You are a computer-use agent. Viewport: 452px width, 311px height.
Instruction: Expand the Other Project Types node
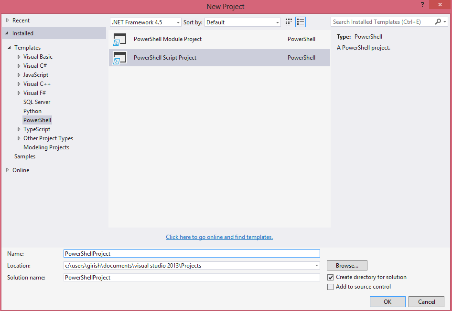pyautogui.click(x=19, y=138)
